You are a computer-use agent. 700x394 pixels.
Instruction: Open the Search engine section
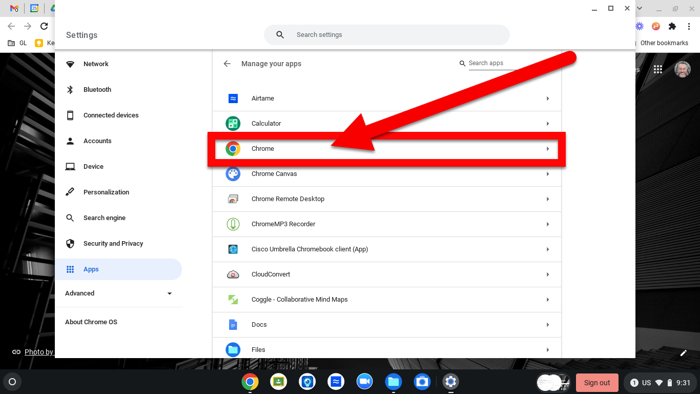click(118, 218)
